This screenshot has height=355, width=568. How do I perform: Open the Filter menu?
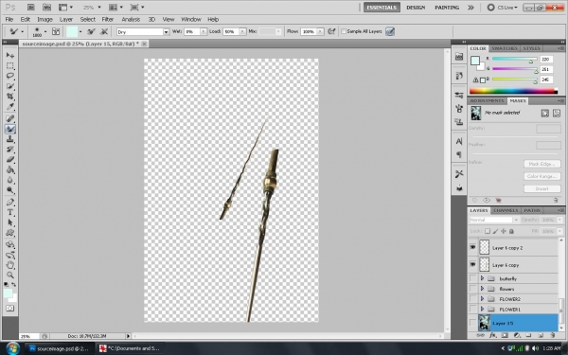[108, 20]
